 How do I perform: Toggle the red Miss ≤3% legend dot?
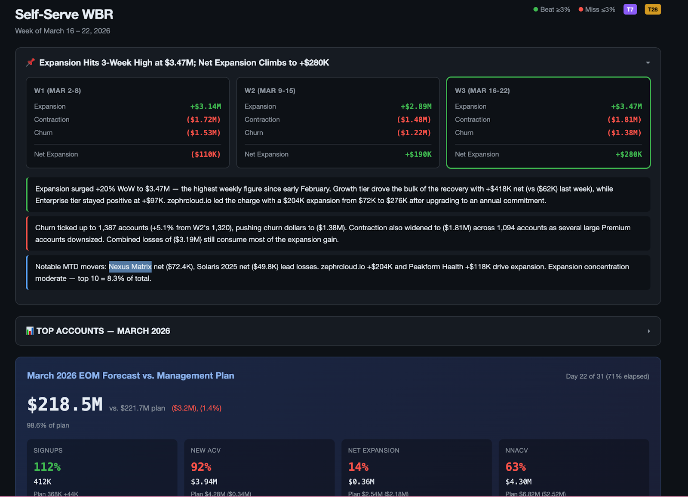coord(581,9)
